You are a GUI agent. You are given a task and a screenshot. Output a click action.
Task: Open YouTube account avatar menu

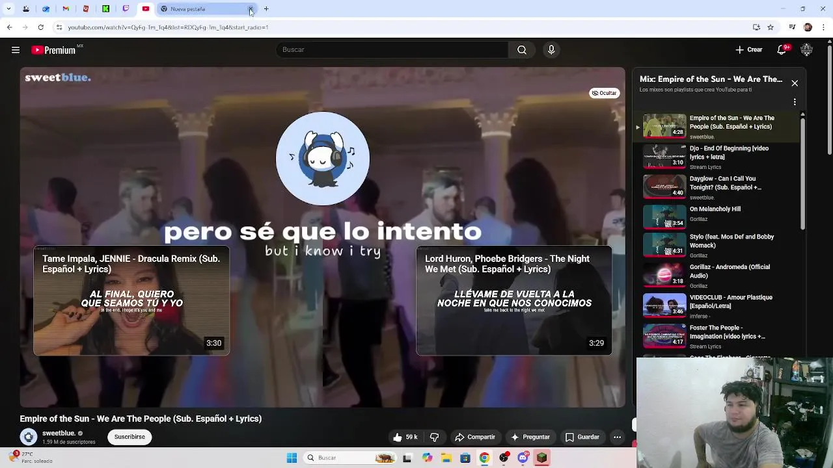[x=806, y=50]
